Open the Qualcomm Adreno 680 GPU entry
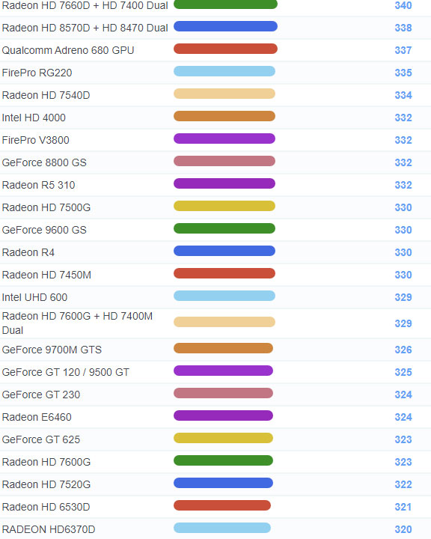The width and height of the screenshot is (431, 539). [x=68, y=50]
